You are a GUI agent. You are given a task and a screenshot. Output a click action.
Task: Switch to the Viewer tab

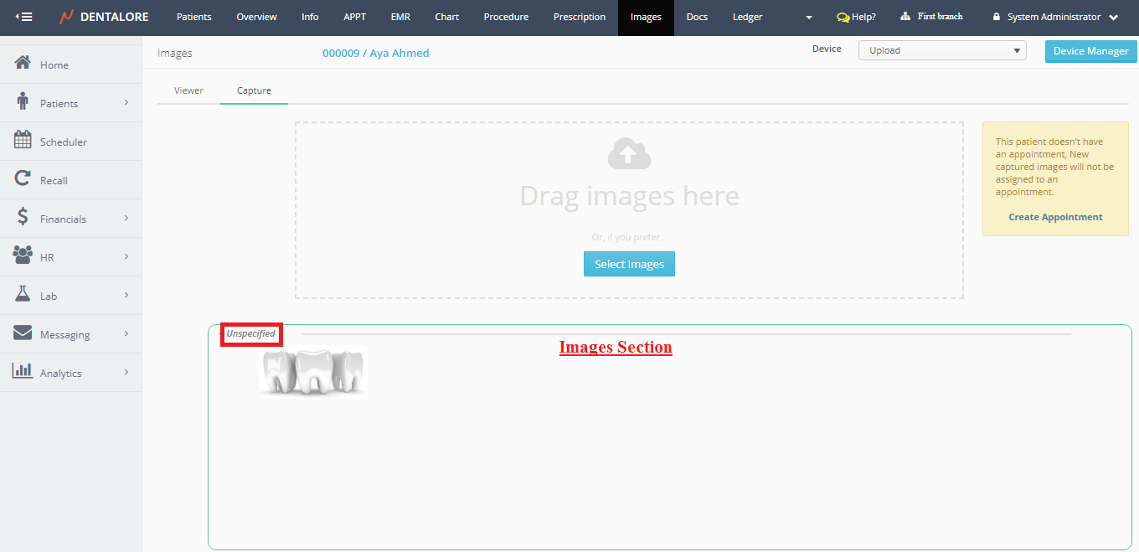point(188,90)
